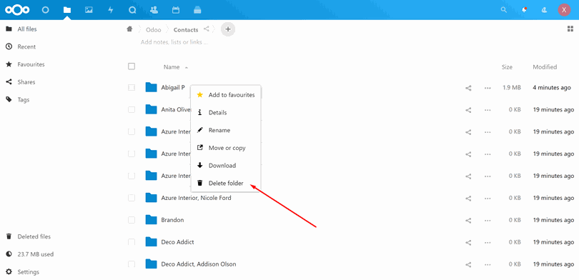Open the Activity lightning icon

[x=110, y=10]
